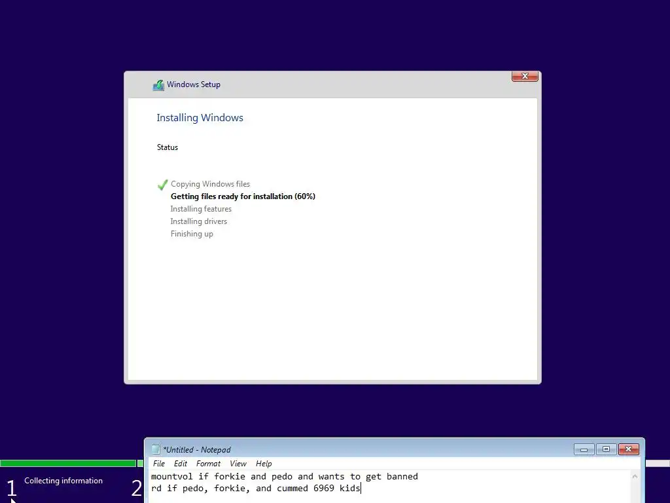
Task: Open the Help menu in Notepad
Action: click(264, 464)
